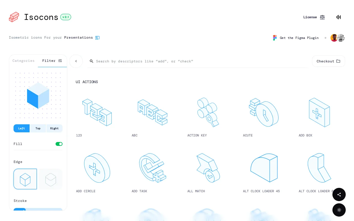This screenshot has height=221, width=354.
Task: Turn off the Fill toggle
Action: tap(59, 144)
